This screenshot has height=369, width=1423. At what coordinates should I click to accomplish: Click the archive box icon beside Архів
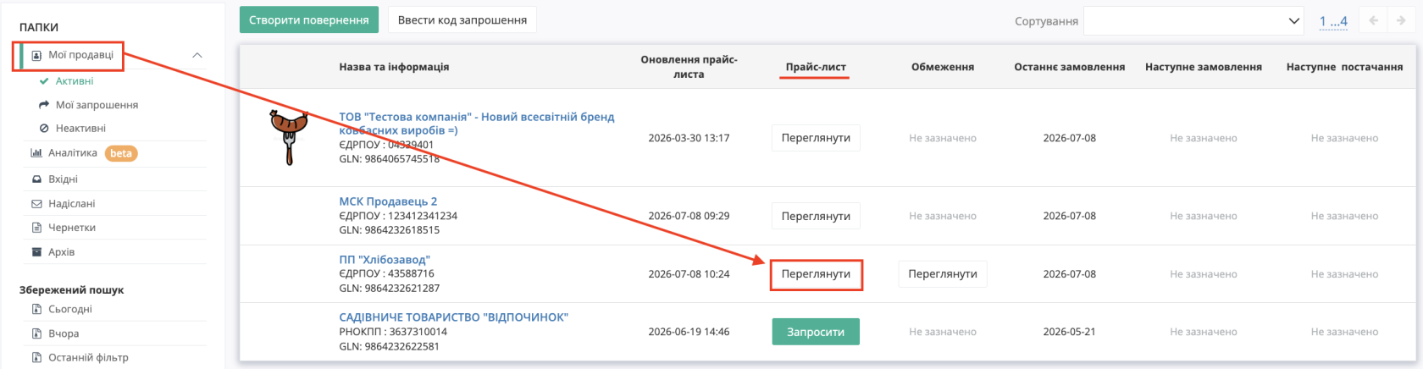(x=36, y=252)
